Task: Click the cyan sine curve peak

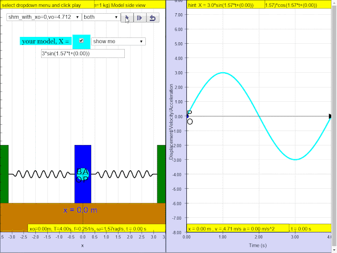Action: (x=223, y=73)
